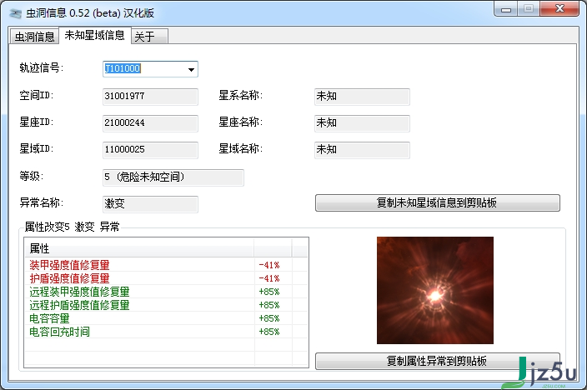Click the 星座ID field 21000244

click(150, 123)
